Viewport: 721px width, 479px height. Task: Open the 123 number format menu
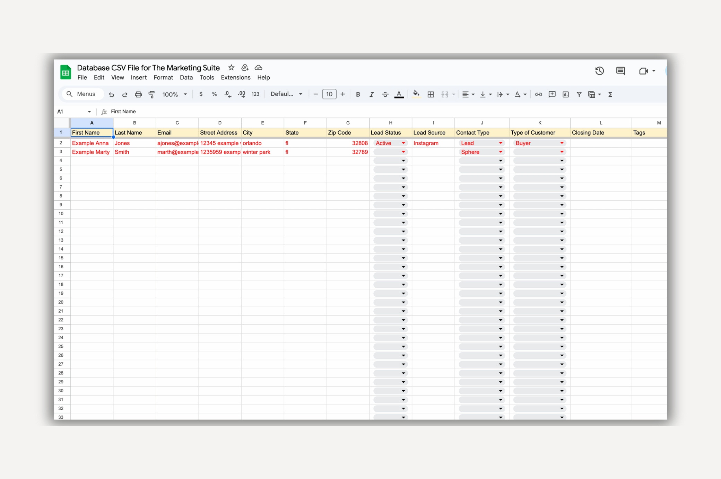tap(255, 94)
